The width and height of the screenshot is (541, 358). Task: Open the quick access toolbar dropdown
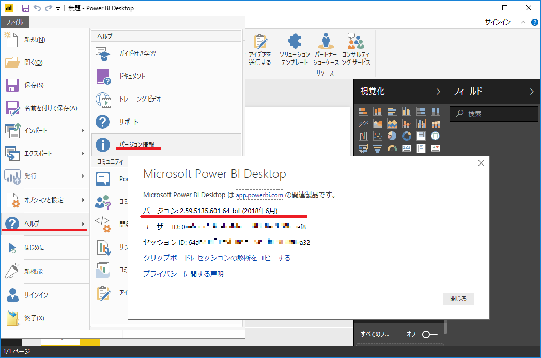58,9
